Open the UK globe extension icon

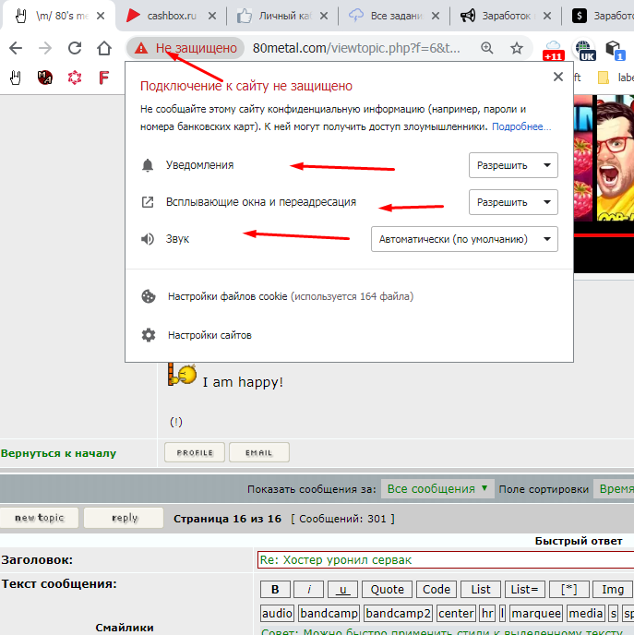click(x=583, y=50)
